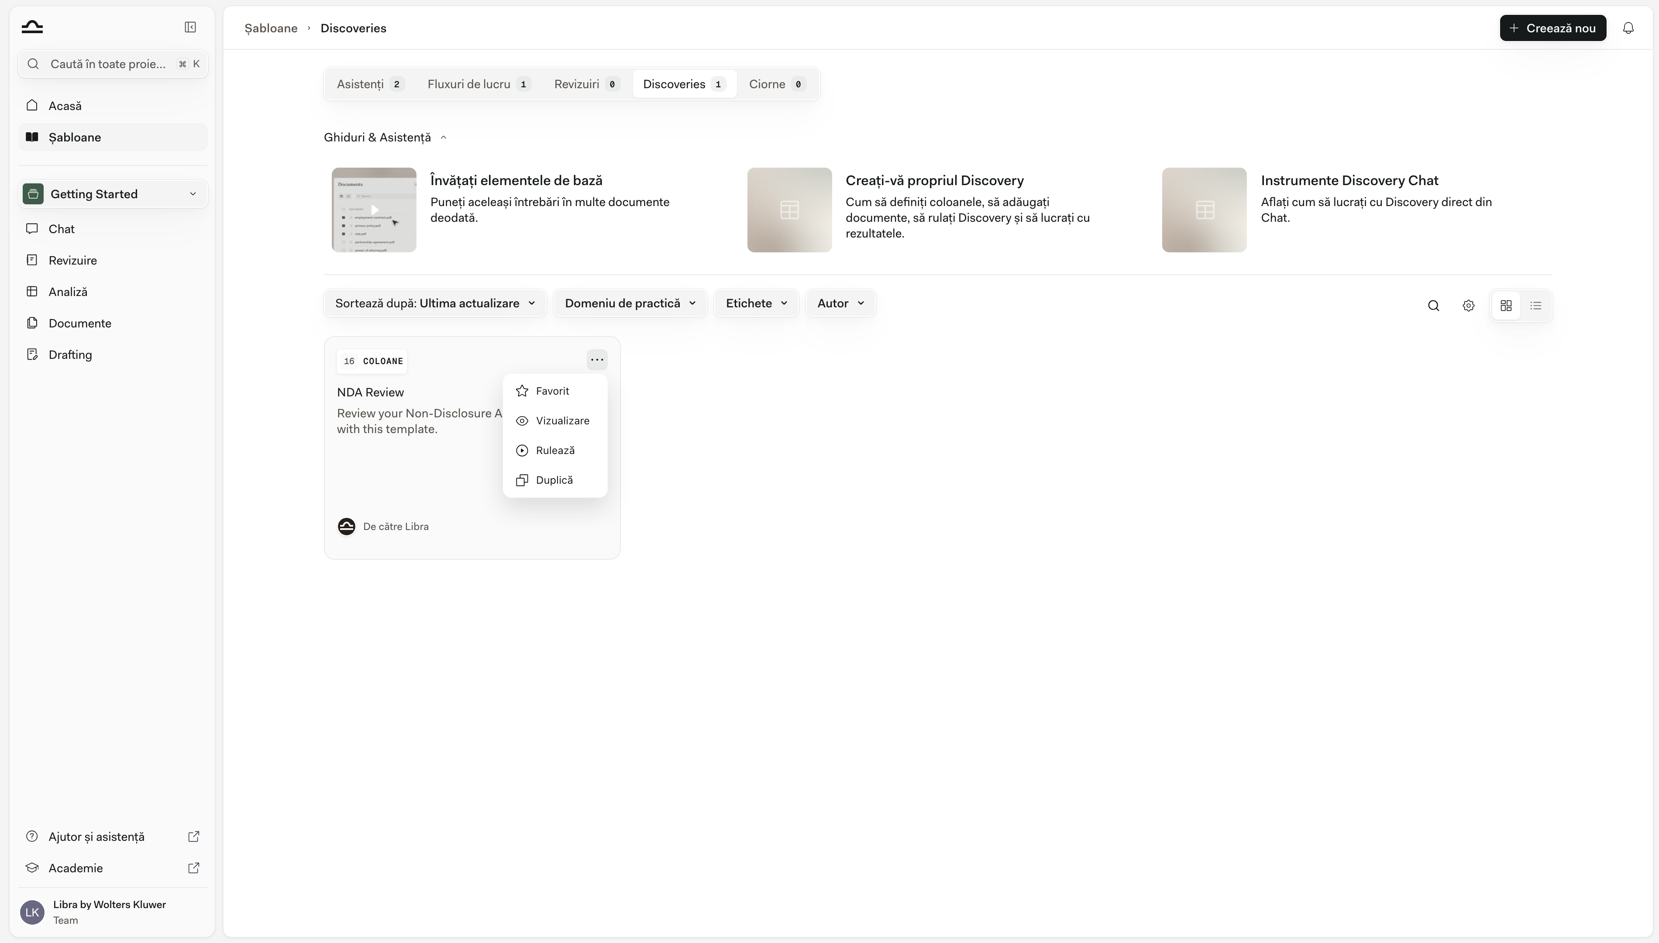Click the Academie graduation cap icon
The width and height of the screenshot is (1659, 943).
coord(32,868)
